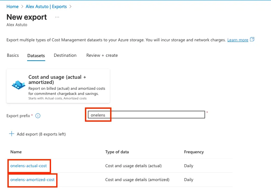The height and width of the screenshot is (193, 271).
Task: Click the Type of data column header
Action: click(117, 152)
